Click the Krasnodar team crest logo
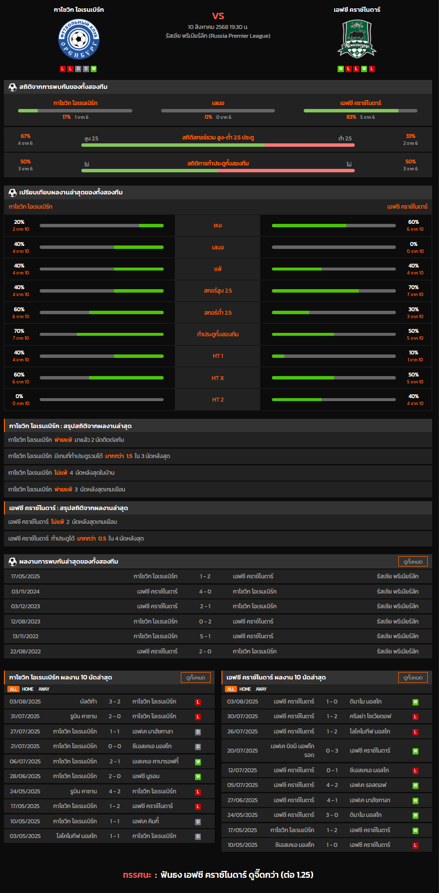This screenshot has height=893, width=439. pos(357,39)
